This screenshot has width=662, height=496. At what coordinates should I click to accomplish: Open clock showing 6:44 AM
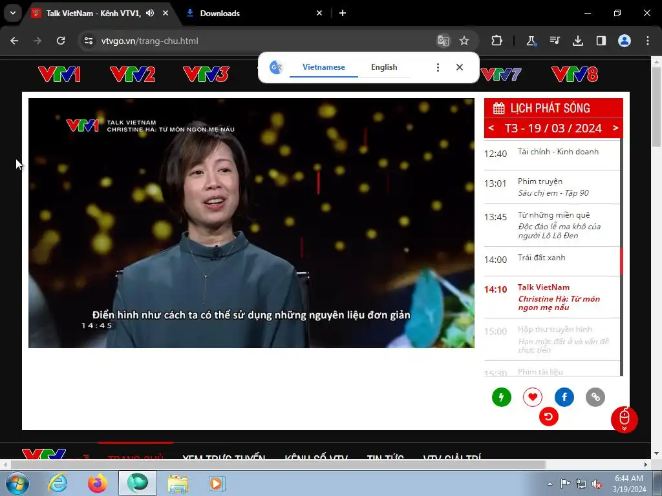629,483
